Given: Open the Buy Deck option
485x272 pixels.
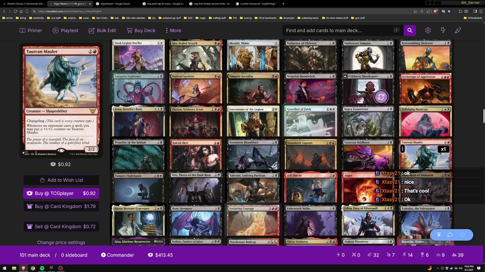Looking at the screenshot, I should pyautogui.click(x=141, y=30).
